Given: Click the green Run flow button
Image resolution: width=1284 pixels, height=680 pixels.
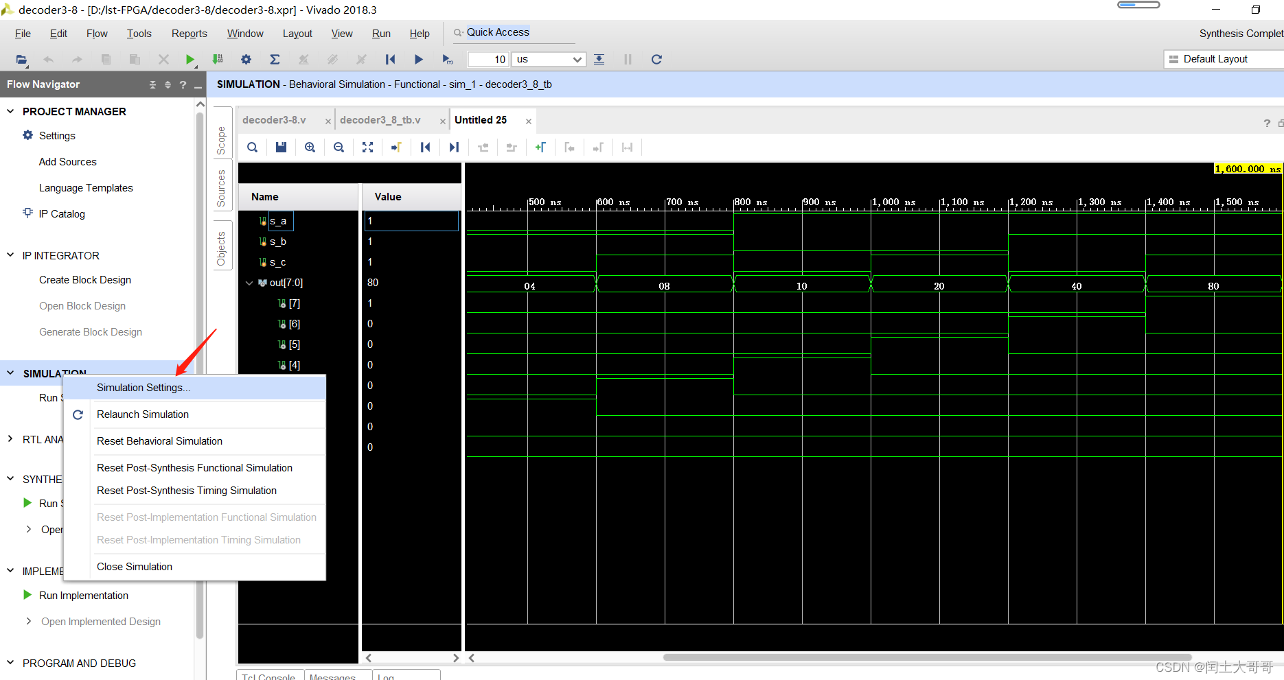Looking at the screenshot, I should pyautogui.click(x=190, y=60).
